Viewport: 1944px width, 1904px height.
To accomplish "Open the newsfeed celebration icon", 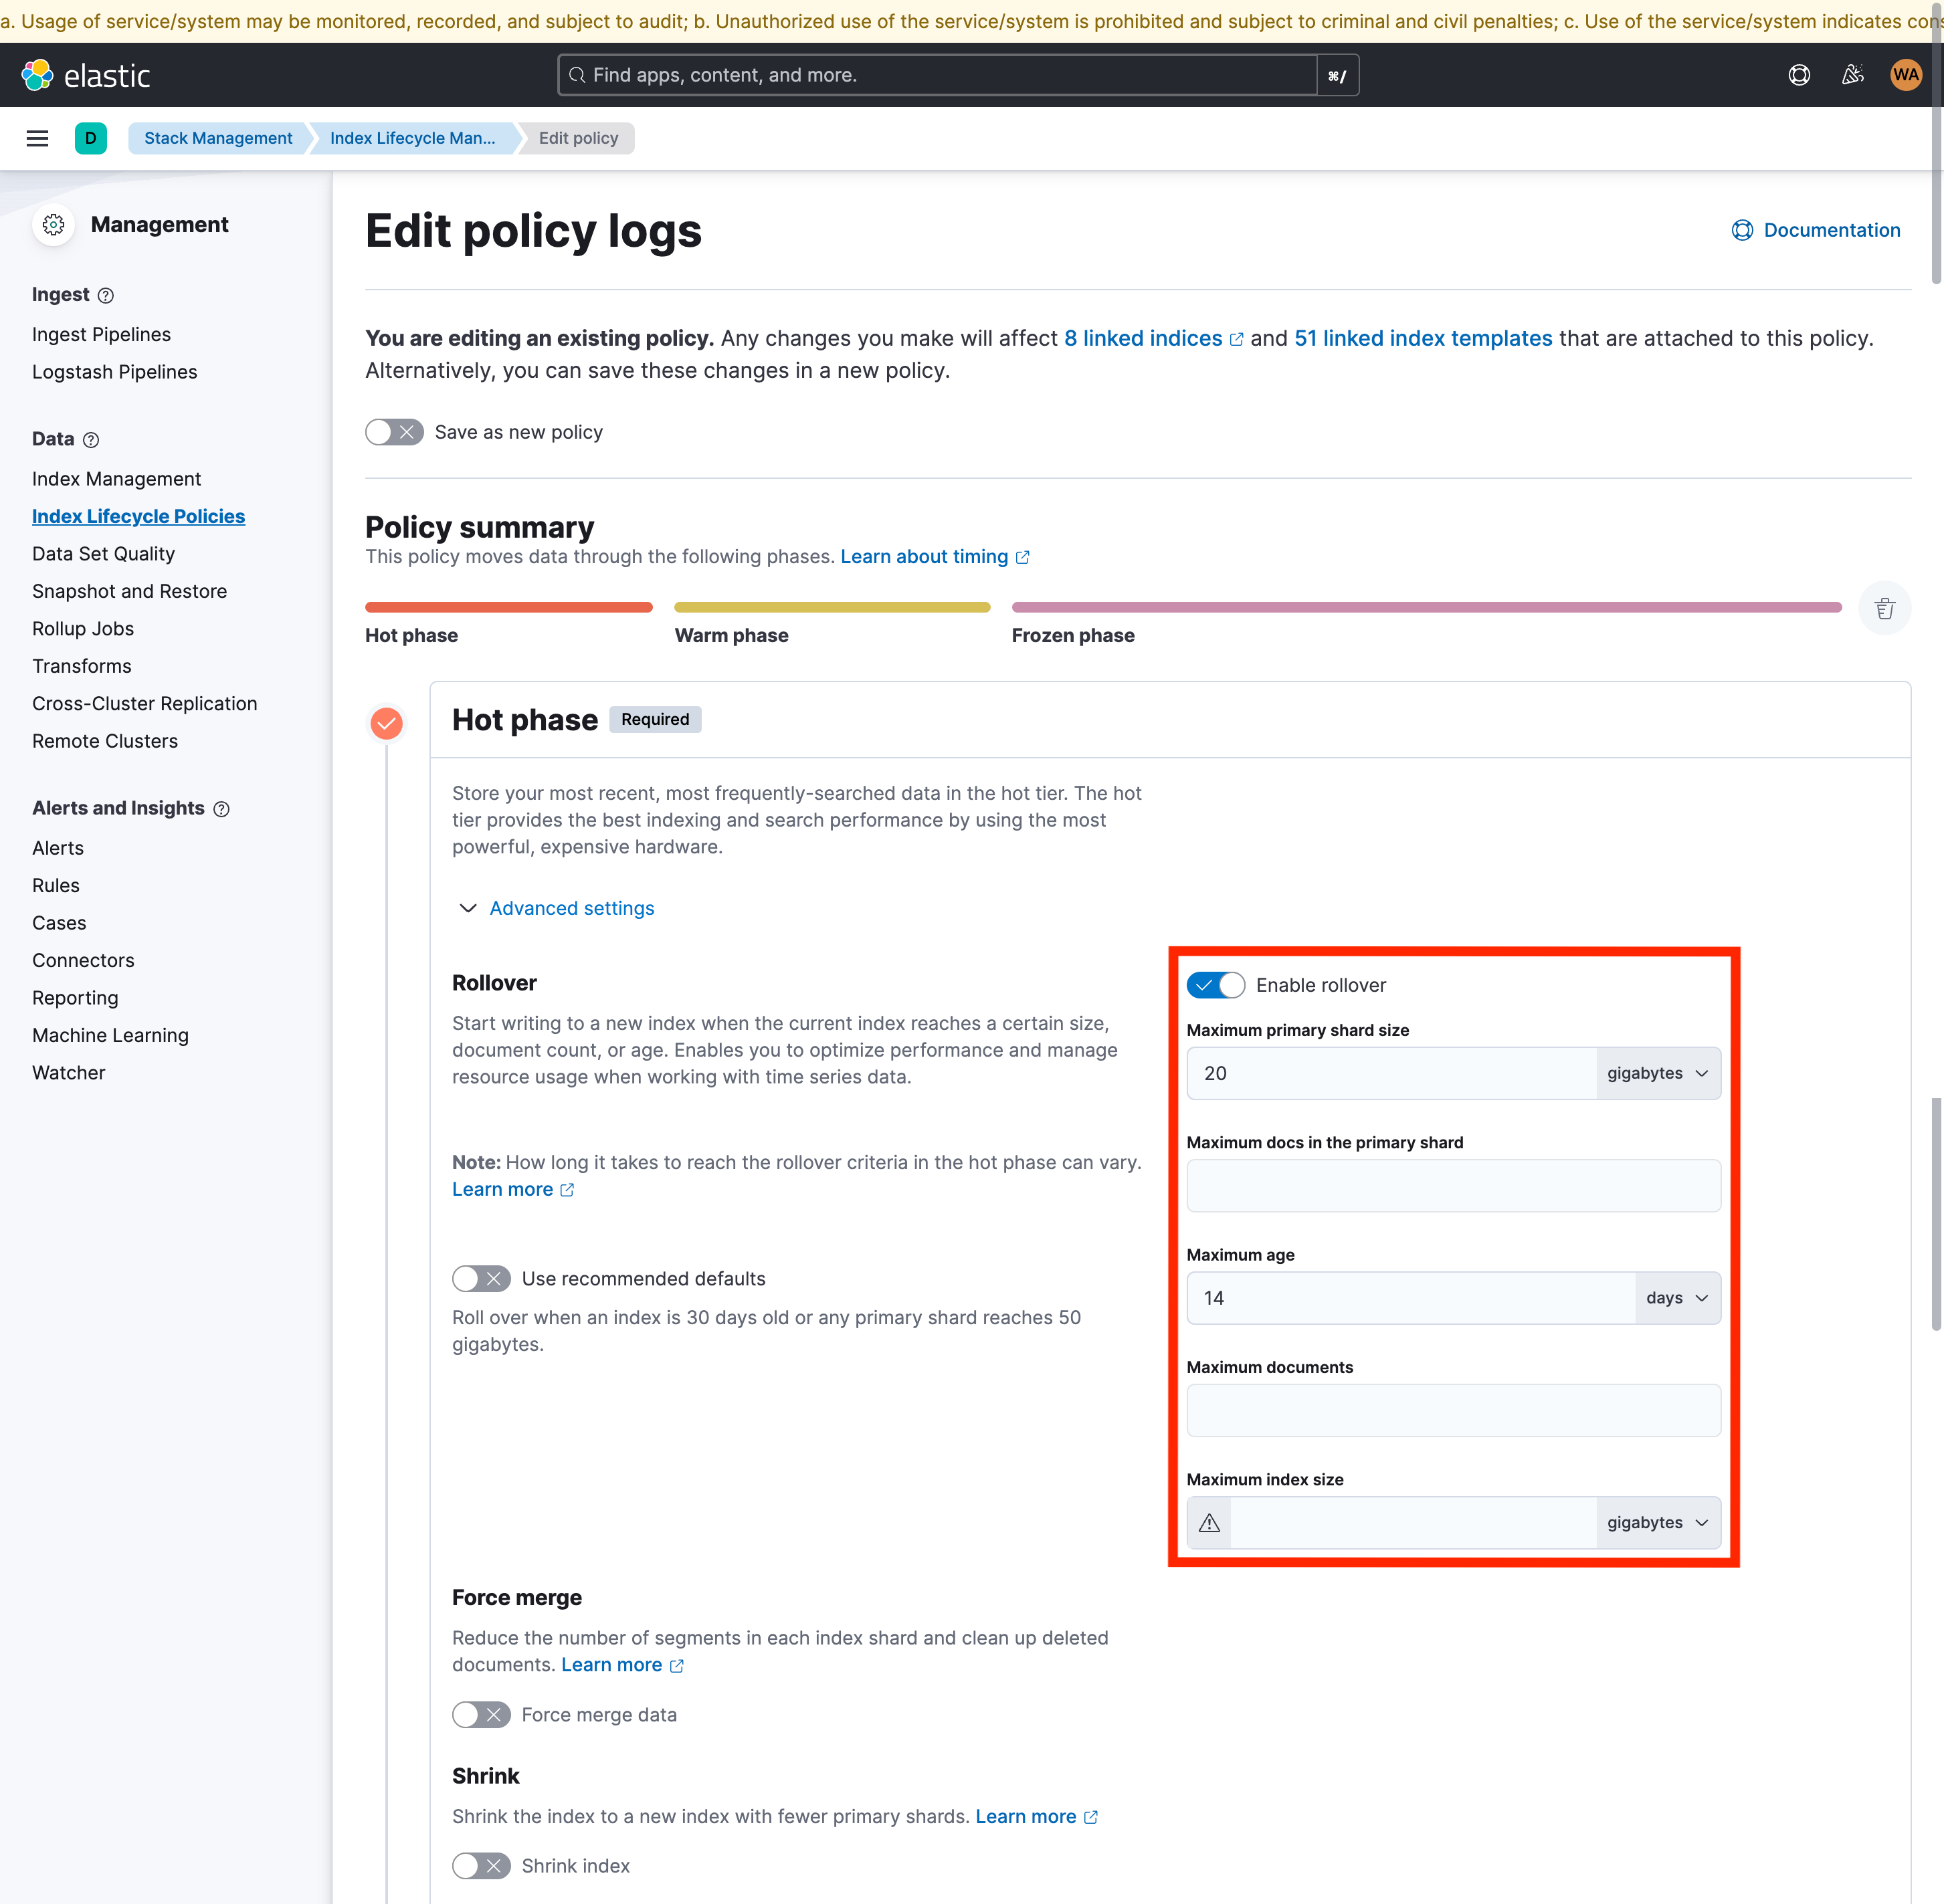I will click(x=1852, y=75).
